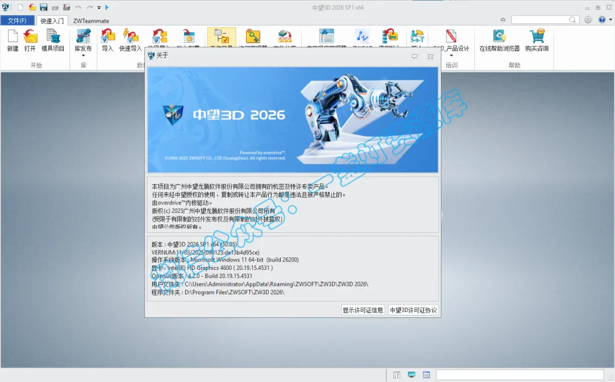Click the blue help question mark icon
Viewport: 615px width, 382px height.
[602, 19]
